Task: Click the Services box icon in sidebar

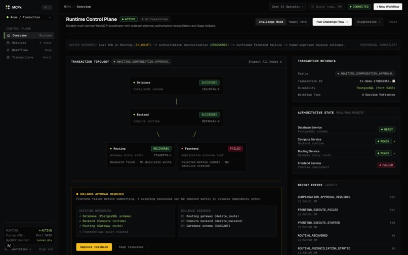Action: tap(8, 42)
